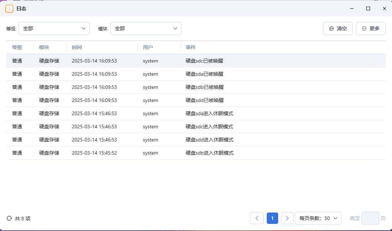Click the 等级 column header
Viewport: 392px width, 231px height.
pos(17,47)
